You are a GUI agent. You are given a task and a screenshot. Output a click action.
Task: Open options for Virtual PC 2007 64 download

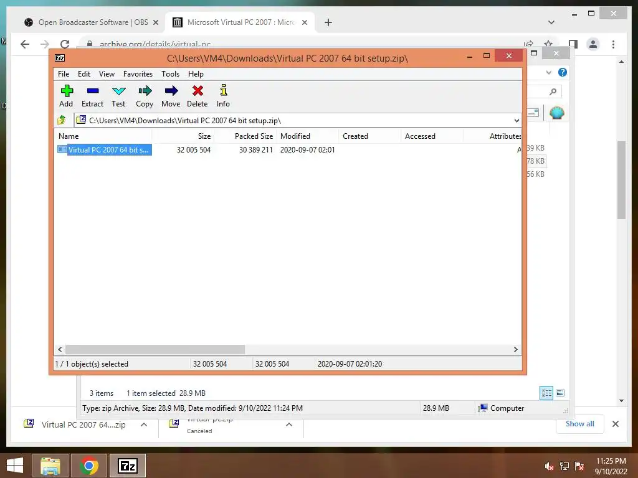[144, 424]
